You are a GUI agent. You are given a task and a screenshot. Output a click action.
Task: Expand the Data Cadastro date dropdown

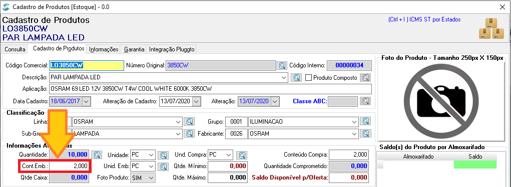click(86, 101)
